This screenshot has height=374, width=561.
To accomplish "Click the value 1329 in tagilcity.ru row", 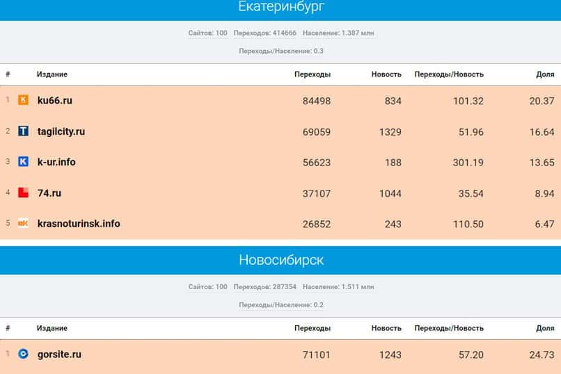I will coord(390,132).
